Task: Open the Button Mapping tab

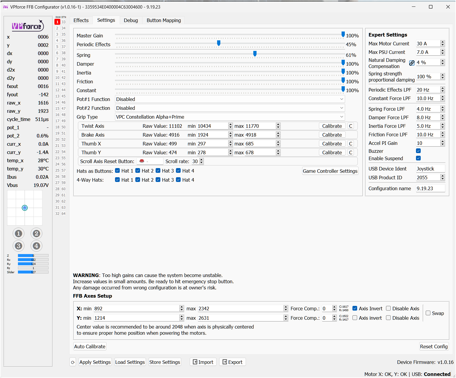Action: (x=164, y=20)
